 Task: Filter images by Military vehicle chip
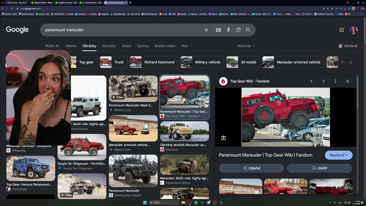point(202,62)
